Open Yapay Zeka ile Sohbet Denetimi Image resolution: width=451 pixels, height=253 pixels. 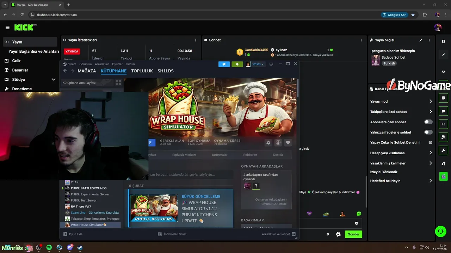click(401, 142)
